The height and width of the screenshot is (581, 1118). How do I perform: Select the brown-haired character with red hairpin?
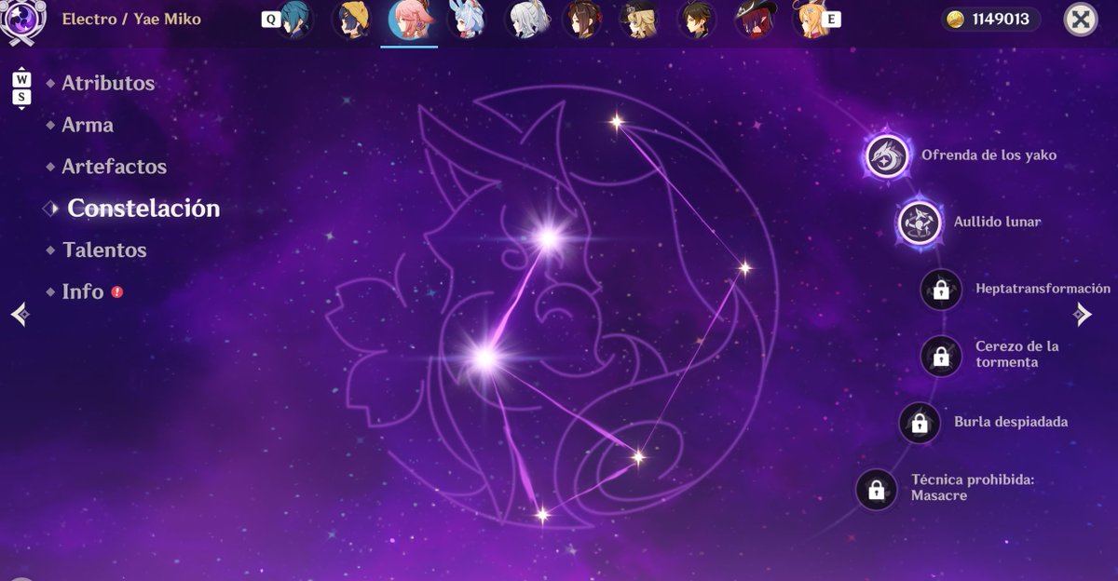click(581, 20)
